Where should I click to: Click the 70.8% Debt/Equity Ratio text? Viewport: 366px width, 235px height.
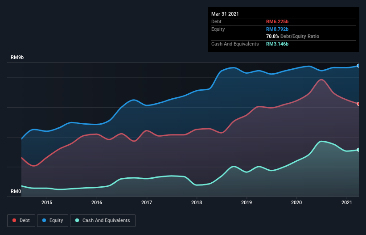click(293, 36)
